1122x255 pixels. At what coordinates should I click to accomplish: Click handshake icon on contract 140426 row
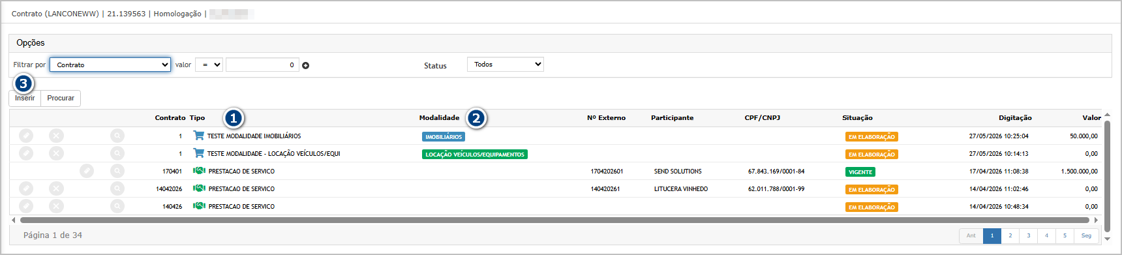[199, 206]
